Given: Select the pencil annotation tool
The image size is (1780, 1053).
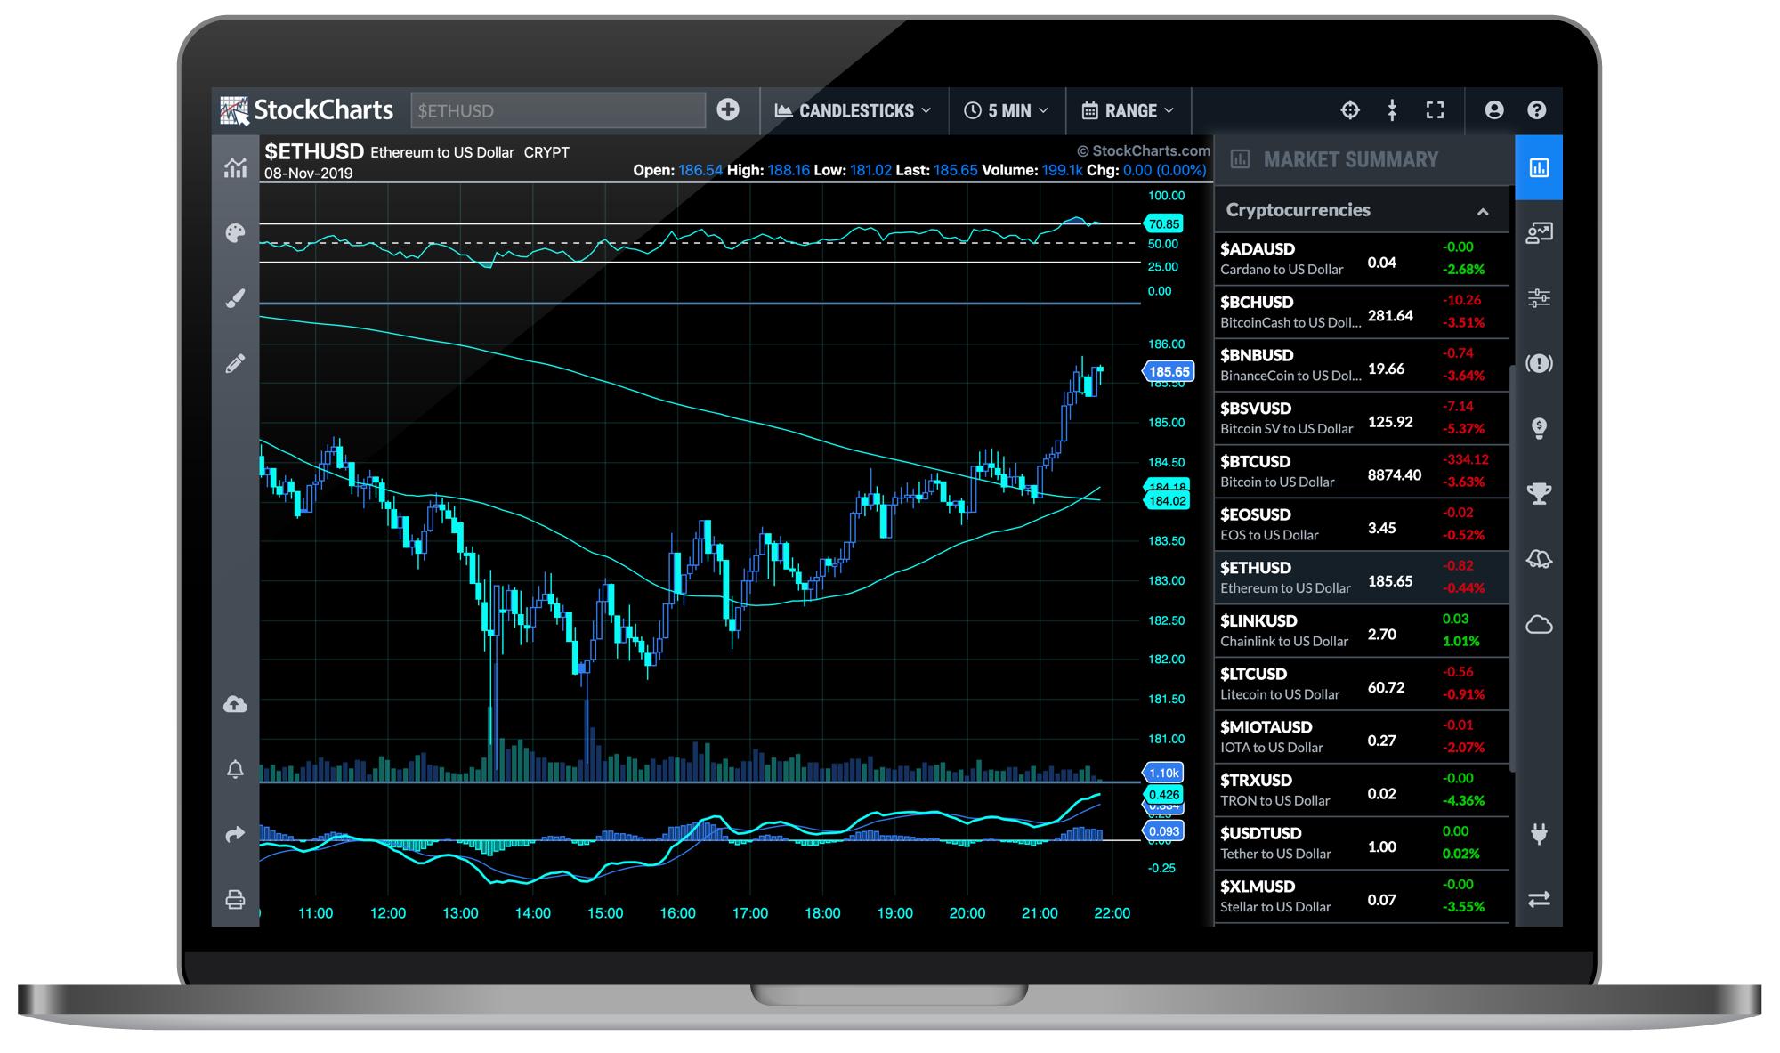Looking at the screenshot, I should coord(235,363).
